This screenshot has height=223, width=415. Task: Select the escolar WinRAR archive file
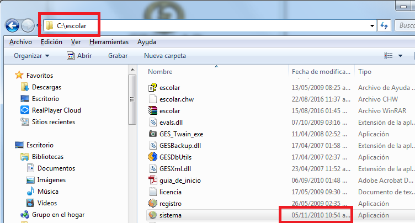[169, 110]
